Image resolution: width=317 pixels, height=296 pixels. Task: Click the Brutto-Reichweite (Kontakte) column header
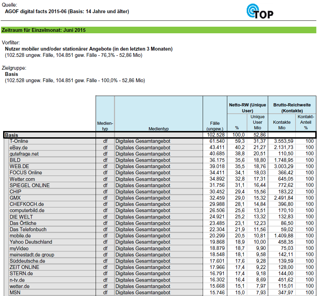tap(292, 108)
